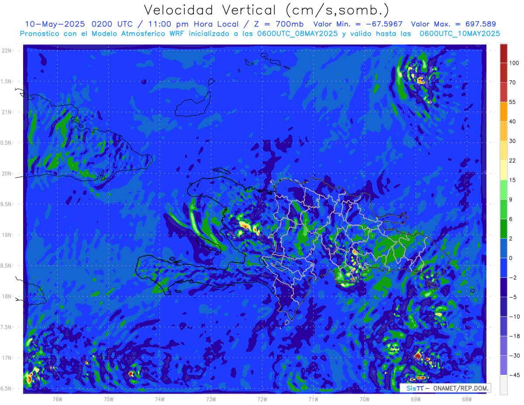Select the "0600UTC_10MAY2025" valid-until time text
Screen dimensions: 524x405
click(x=460, y=34)
